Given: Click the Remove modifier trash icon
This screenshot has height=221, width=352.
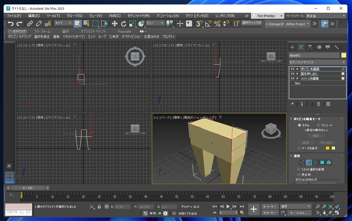Looking at the screenshot, I should click(318, 104).
